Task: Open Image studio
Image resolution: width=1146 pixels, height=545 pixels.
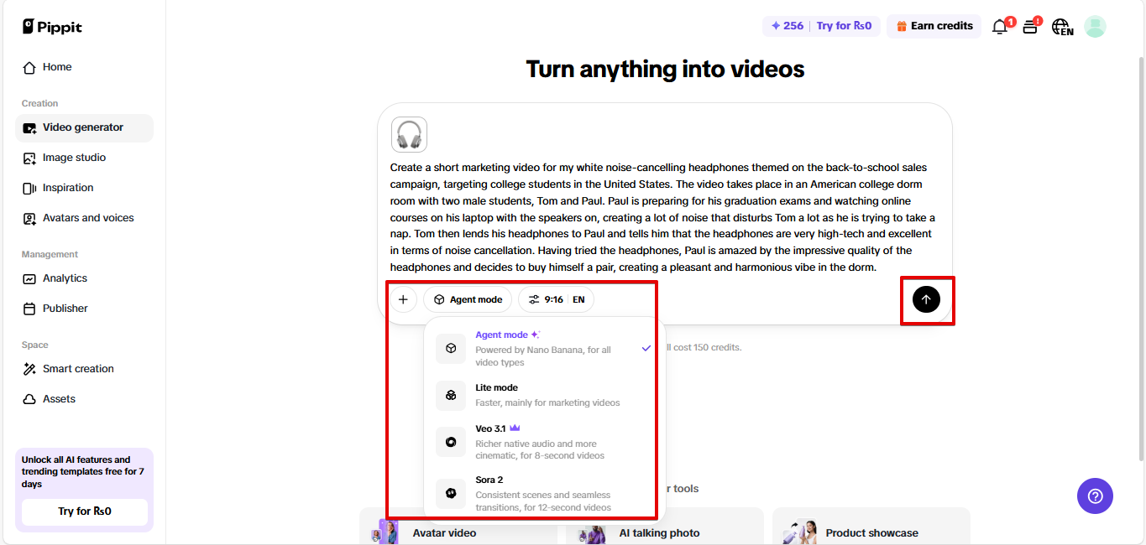Action: click(x=84, y=158)
